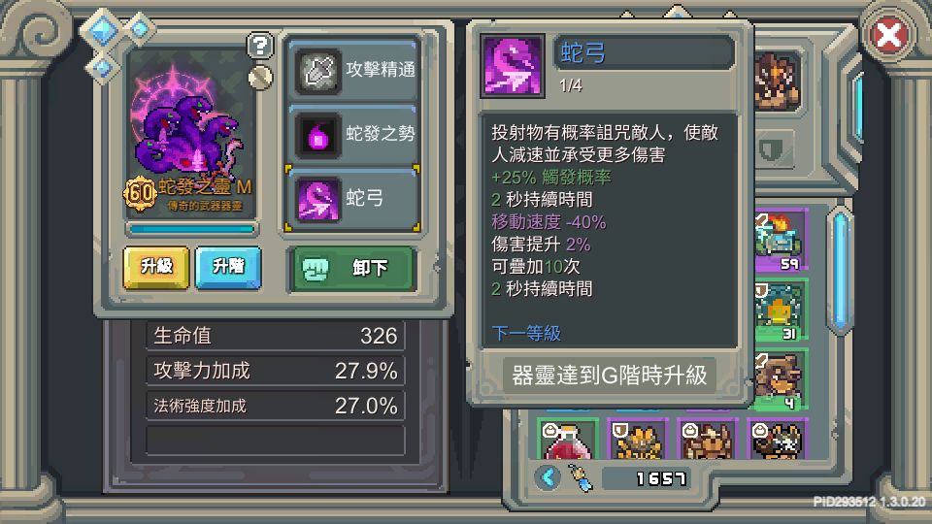Image resolution: width=932 pixels, height=524 pixels.
Task: Click the round gem beside portrait
Action: [x=260, y=78]
